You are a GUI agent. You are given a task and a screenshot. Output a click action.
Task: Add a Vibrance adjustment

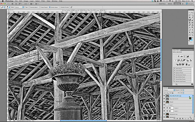tap(175, 60)
